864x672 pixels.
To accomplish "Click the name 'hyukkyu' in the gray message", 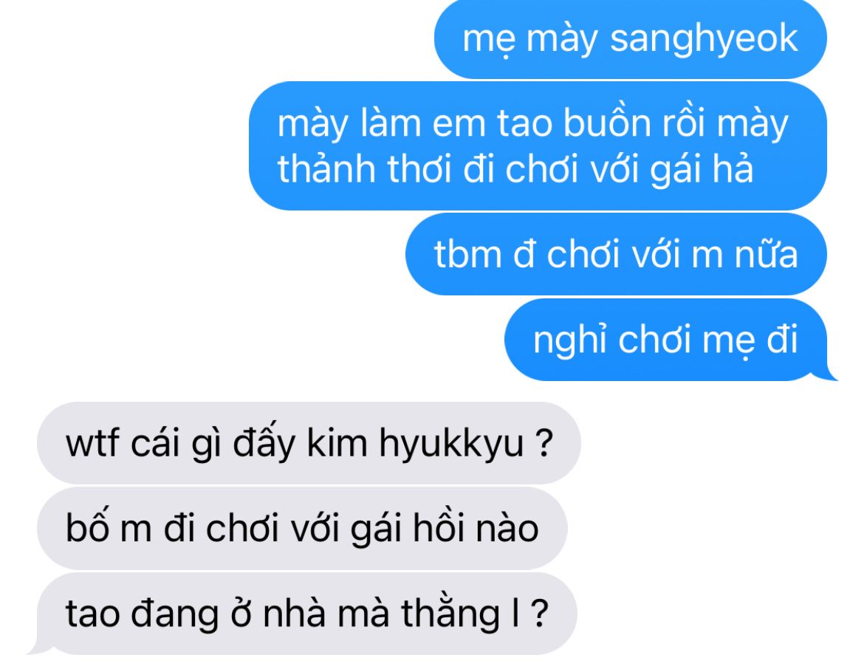I will click(451, 444).
